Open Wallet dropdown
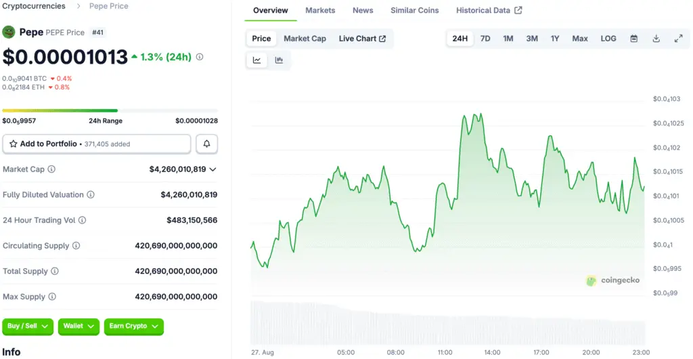The image size is (693, 359). [x=79, y=326]
